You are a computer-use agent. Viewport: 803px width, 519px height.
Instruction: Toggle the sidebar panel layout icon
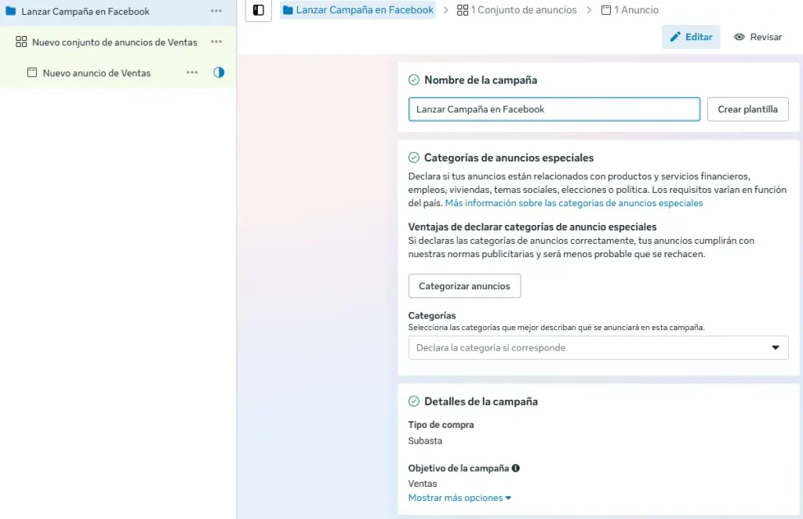pos(258,9)
